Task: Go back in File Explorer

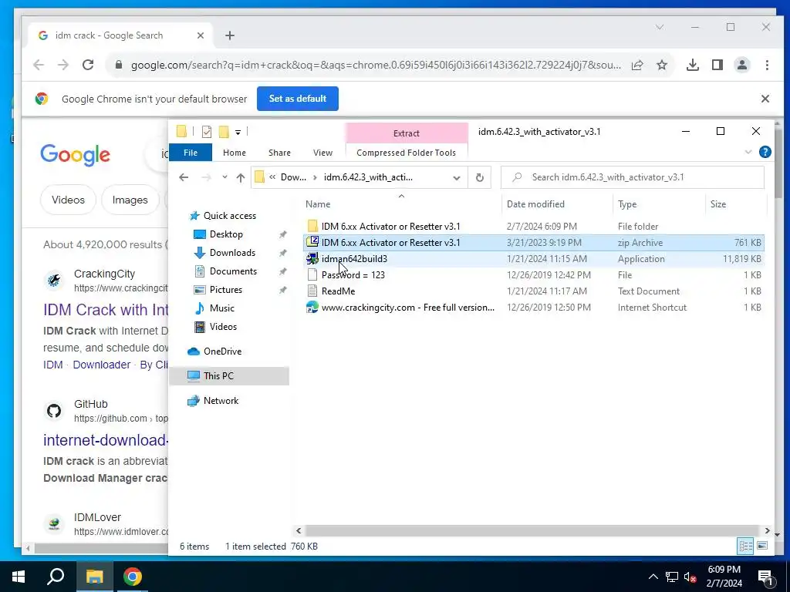Action: [x=184, y=177]
